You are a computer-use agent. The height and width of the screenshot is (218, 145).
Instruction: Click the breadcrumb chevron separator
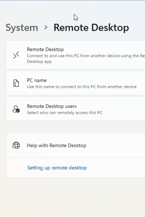(46, 27)
